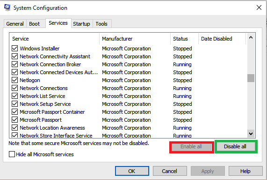Click the Disable all button
Screen dimensions: 267x180
(x=235, y=146)
